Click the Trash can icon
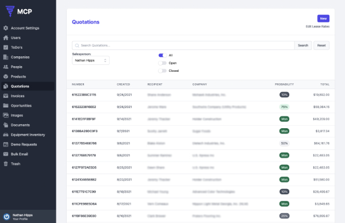Screen dimensions: 345x223 coord(6,164)
